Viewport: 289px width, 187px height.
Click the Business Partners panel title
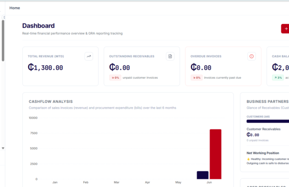click(x=268, y=101)
